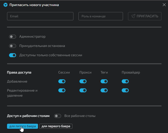Focus the Email input field
Image resolution: width=168 pixels, height=133 pixels.
pyautogui.click(x=40, y=16)
